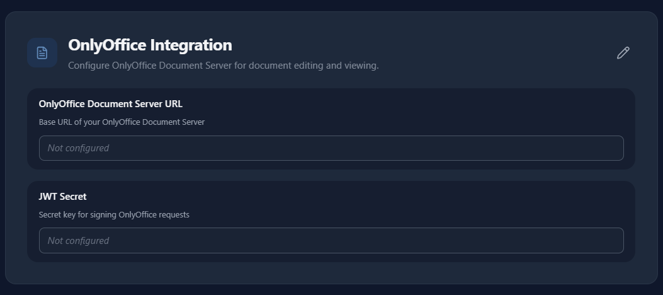Screen dimensions: 663x295
Task: Focus the OnlyOffice Document Server URL field
Action: click(331, 148)
